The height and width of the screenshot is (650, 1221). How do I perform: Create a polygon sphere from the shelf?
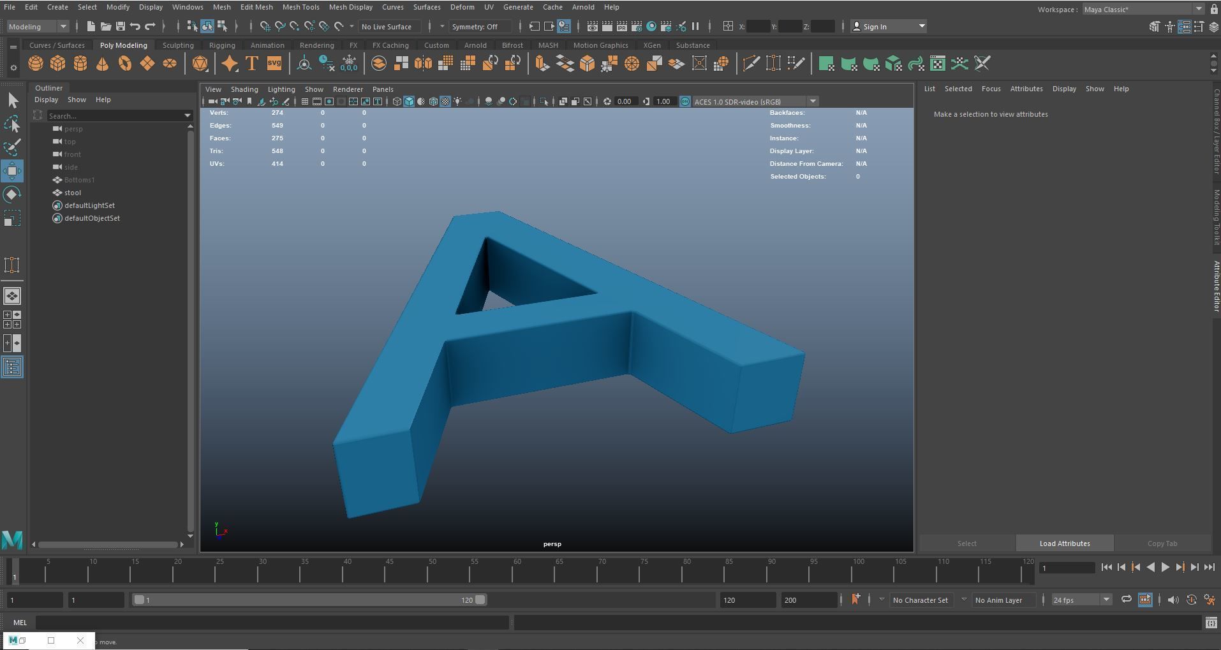pos(36,64)
